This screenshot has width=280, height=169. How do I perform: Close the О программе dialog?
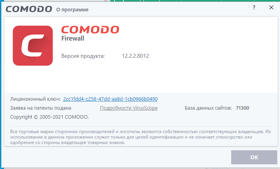271,7
